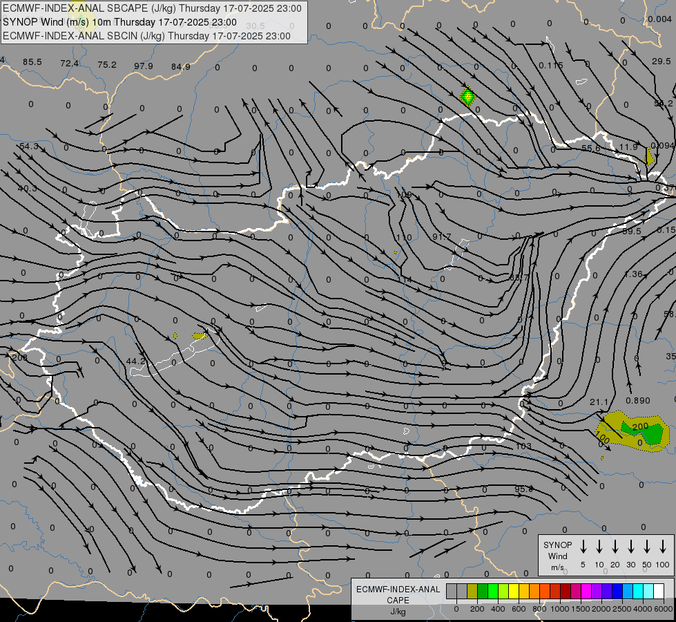This screenshot has height=622, width=676.
Task: Click the 95.8 value on the map
Action: pos(524,489)
